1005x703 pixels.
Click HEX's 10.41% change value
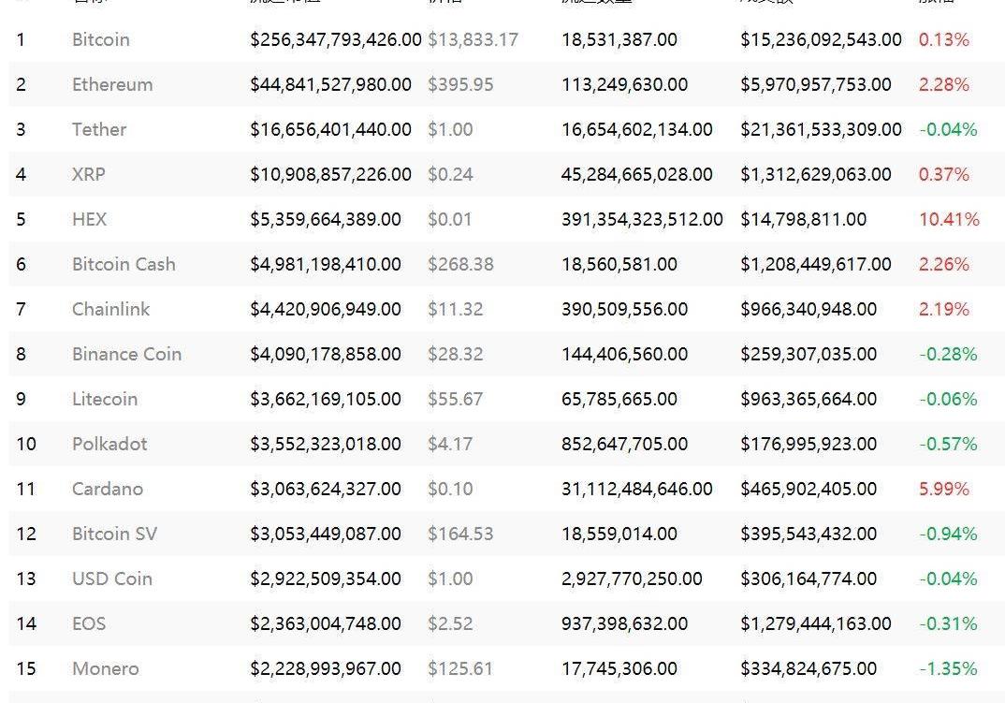(949, 219)
